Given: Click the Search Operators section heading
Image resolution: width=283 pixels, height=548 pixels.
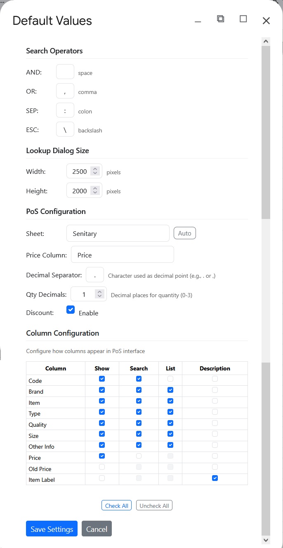Looking at the screenshot, I should 54,51.
